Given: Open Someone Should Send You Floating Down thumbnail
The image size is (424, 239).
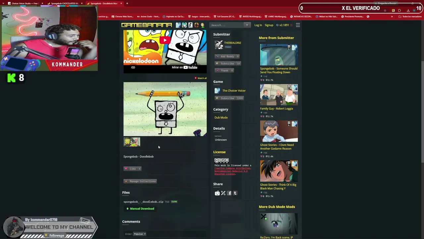Looking at the screenshot, I should 279,55.
